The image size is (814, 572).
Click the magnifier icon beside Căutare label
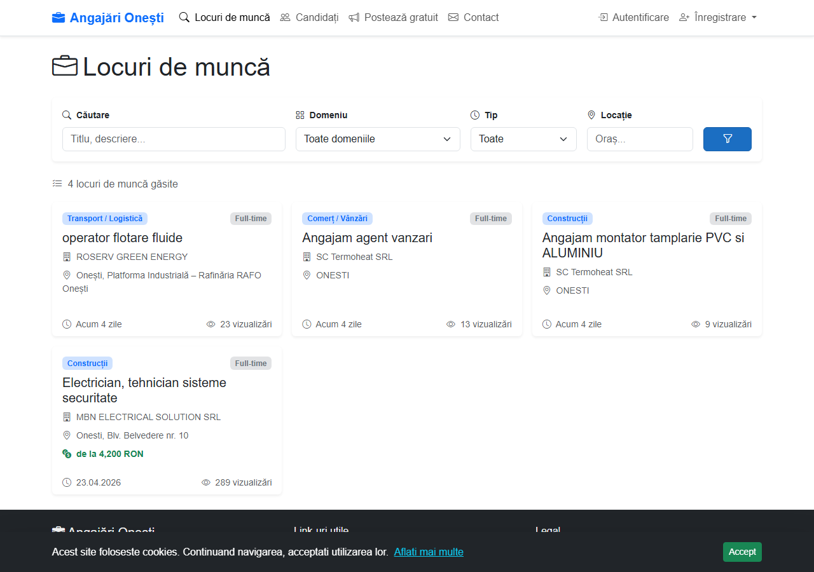point(67,115)
